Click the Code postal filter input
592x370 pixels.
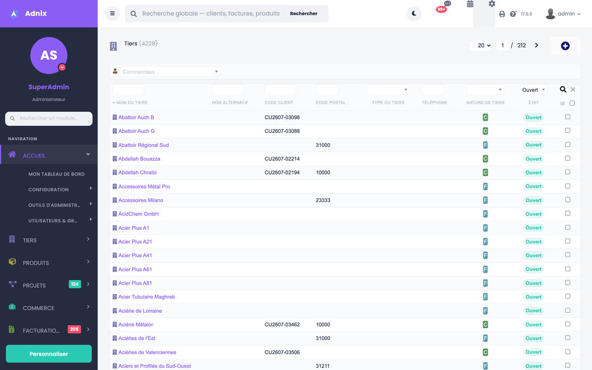pyautogui.click(x=327, y=90)
